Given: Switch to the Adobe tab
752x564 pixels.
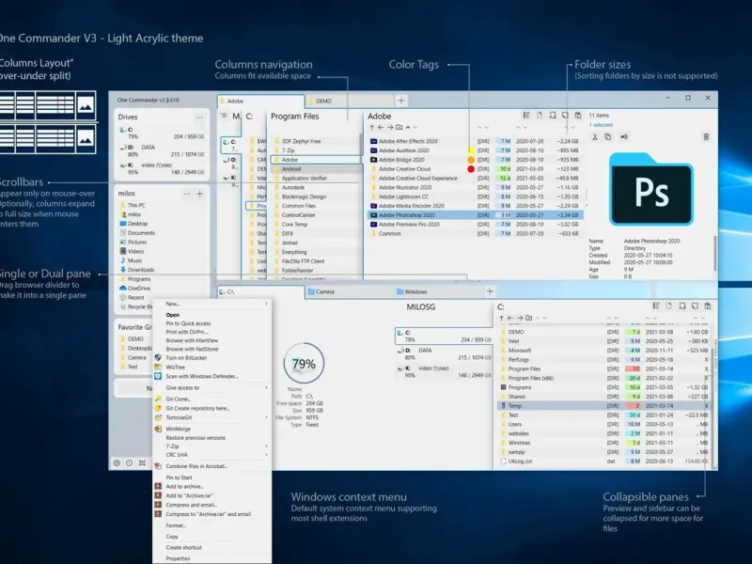Looking at the screenshot, I should [x=261, y=102].
